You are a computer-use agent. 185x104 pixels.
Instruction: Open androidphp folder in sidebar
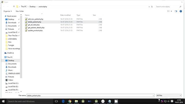click(x=12, y=39)
